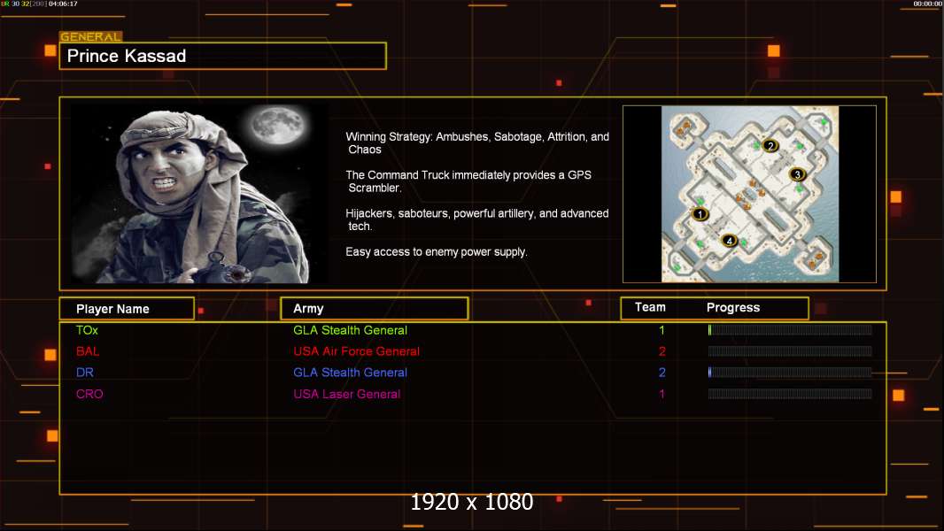Click start position 1 on the map

[x=700, y=214]
